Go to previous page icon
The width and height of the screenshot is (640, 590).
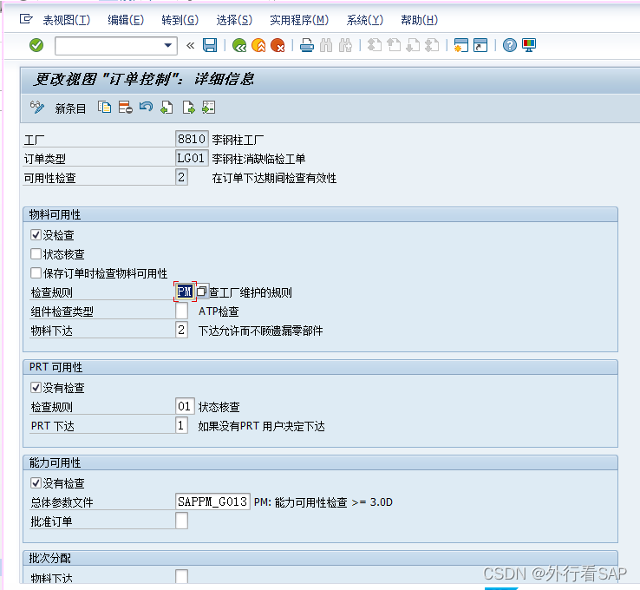394,45
